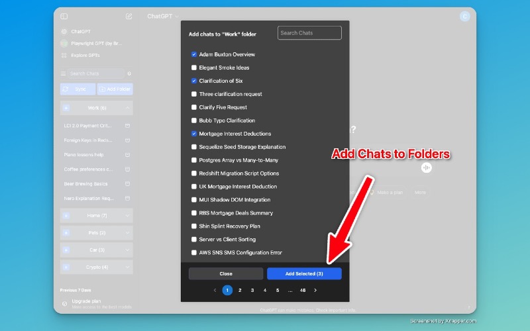Check Sequelize Seed Storage Explanation checkbox
The image size is (530, 331).
click(193, 147)
